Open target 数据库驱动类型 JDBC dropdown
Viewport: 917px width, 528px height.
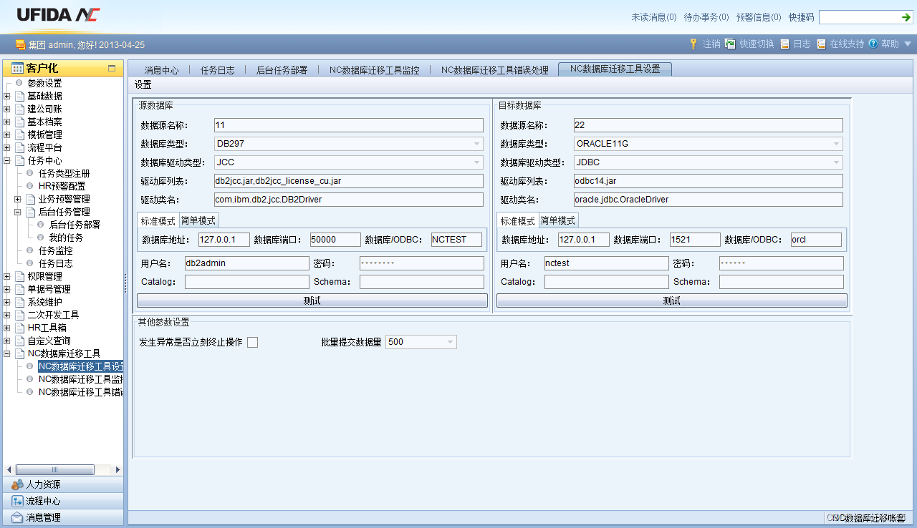[837, 162]
